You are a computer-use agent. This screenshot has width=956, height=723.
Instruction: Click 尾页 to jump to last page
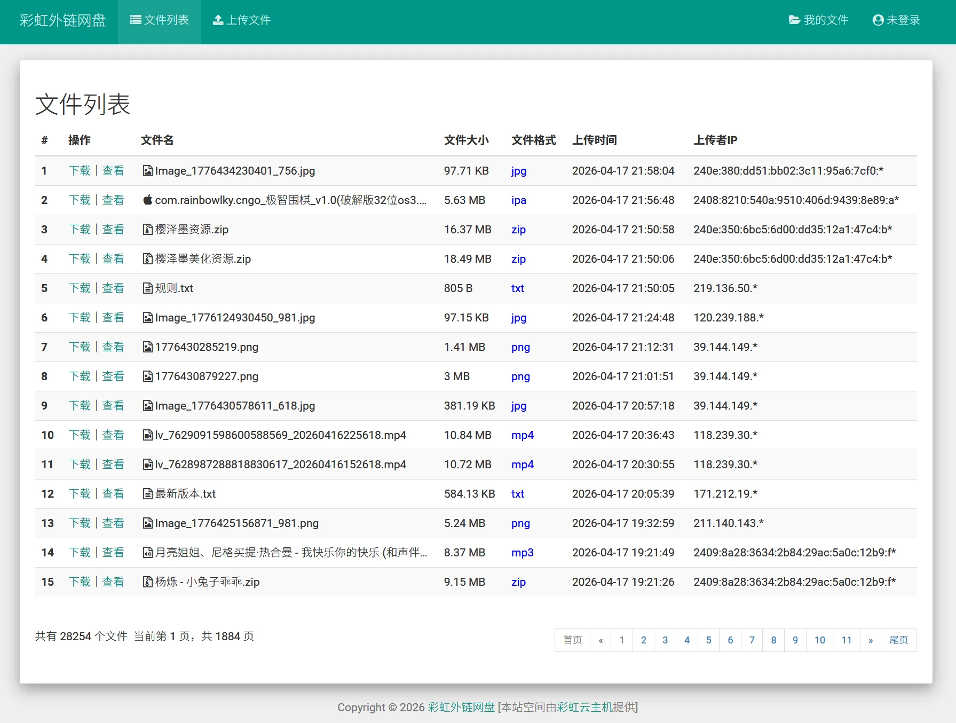tap(899, 640)
